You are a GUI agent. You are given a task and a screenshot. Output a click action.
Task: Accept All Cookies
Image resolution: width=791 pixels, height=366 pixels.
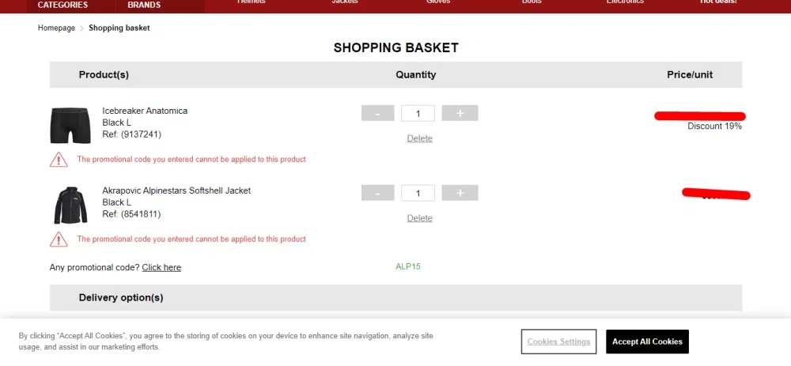(647, 341)
